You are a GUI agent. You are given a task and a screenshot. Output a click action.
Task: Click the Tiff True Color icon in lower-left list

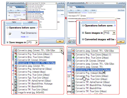[x=16, y=90]
